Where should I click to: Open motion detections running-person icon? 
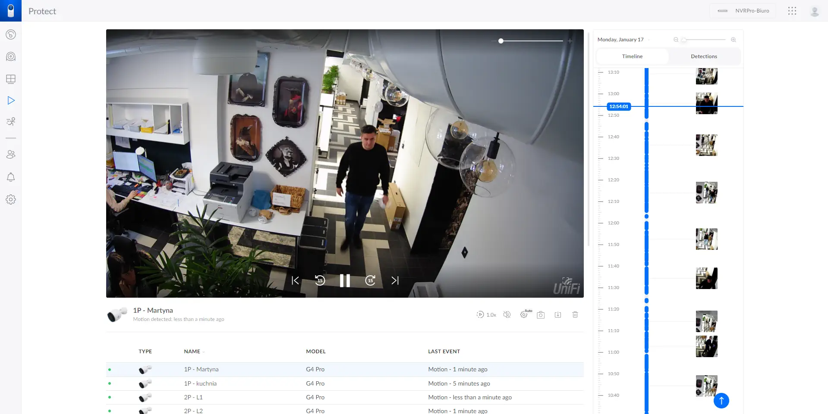[x=11, y=121]
